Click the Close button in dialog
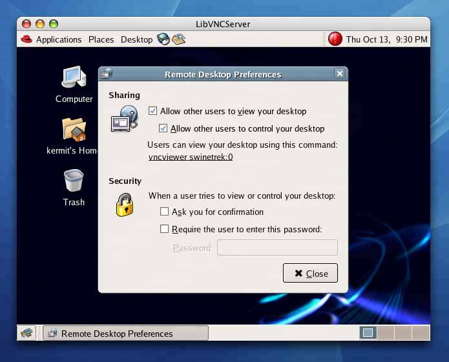 click(310, 273)
